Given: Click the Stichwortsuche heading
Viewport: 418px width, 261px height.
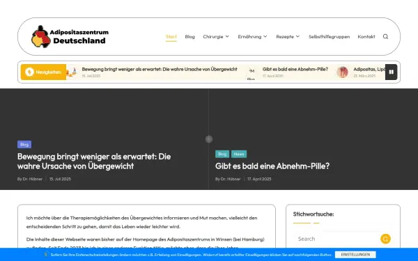Looking at the screenshot, I should [313, 214].
